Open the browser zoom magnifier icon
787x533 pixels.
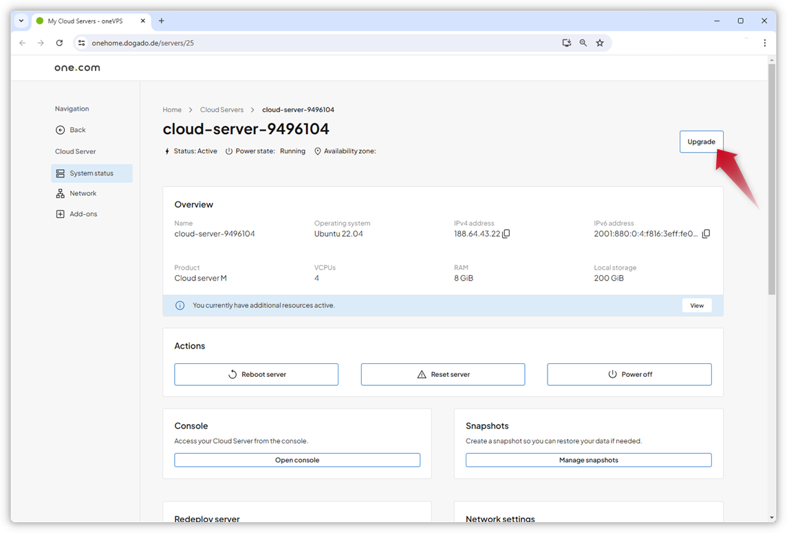(x=583, y=43)
